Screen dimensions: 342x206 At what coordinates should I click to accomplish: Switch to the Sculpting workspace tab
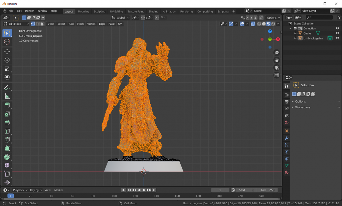click(99, 11)
